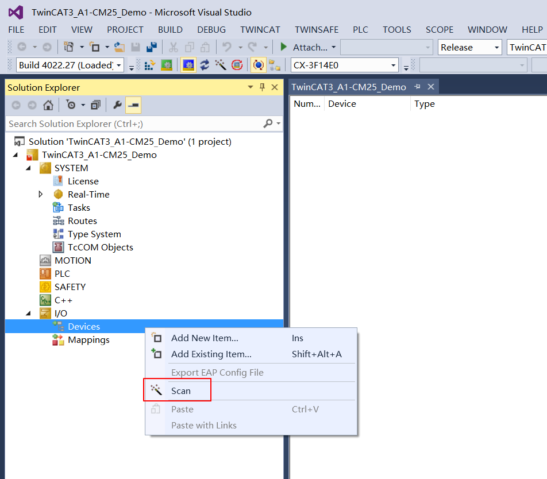Screen dimensions: 547x479
Task: Open the Build 4022.27 version dropdown
Action: [119, 65]
